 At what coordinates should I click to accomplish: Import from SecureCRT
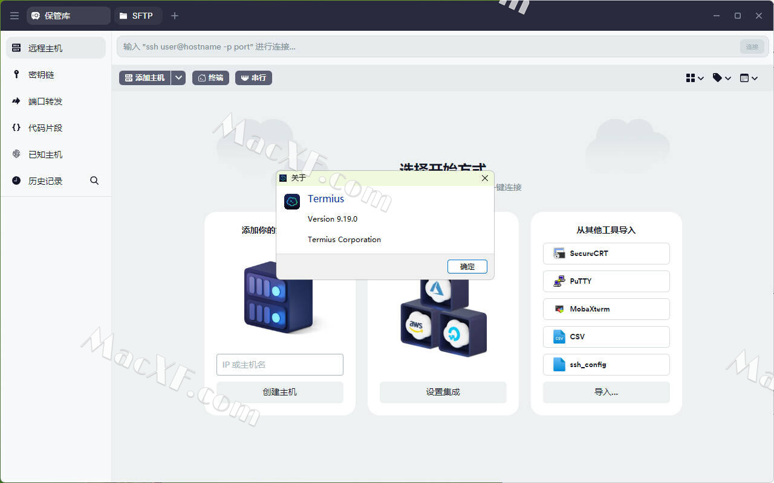click(x=607, y=254)
